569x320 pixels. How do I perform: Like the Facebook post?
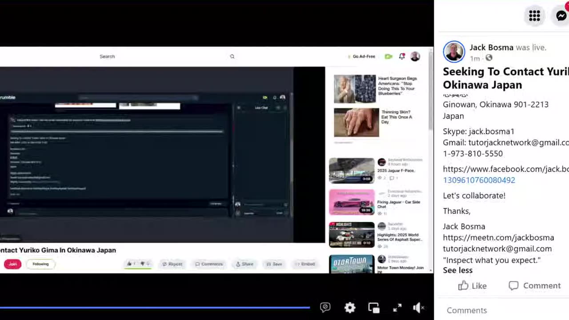click(472, 286)
